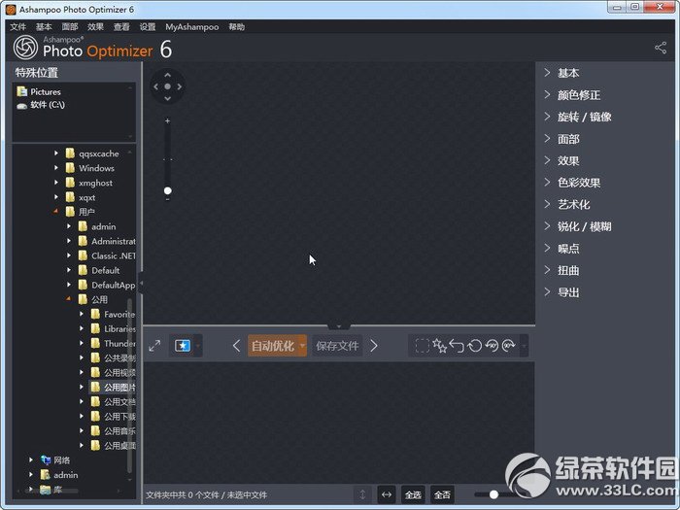
Task: Click the 自动优化 button
Action: [273, 346]
